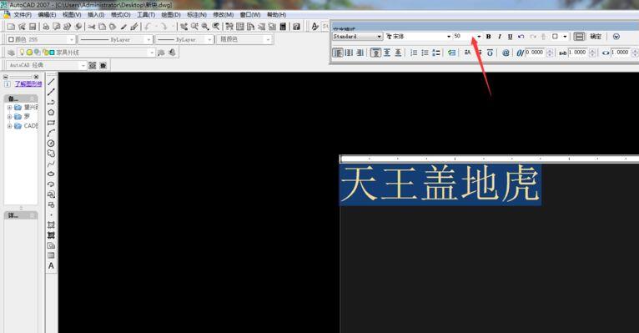Set top vertical text alignment
Viewport: 639px width, 333px height.
click(375, 53)
